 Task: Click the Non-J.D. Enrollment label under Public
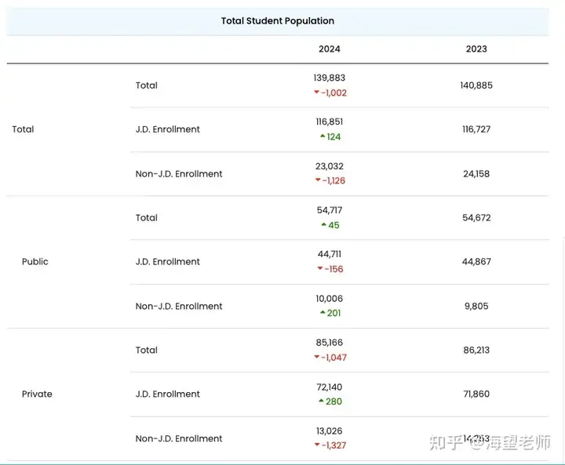point(179,307)
